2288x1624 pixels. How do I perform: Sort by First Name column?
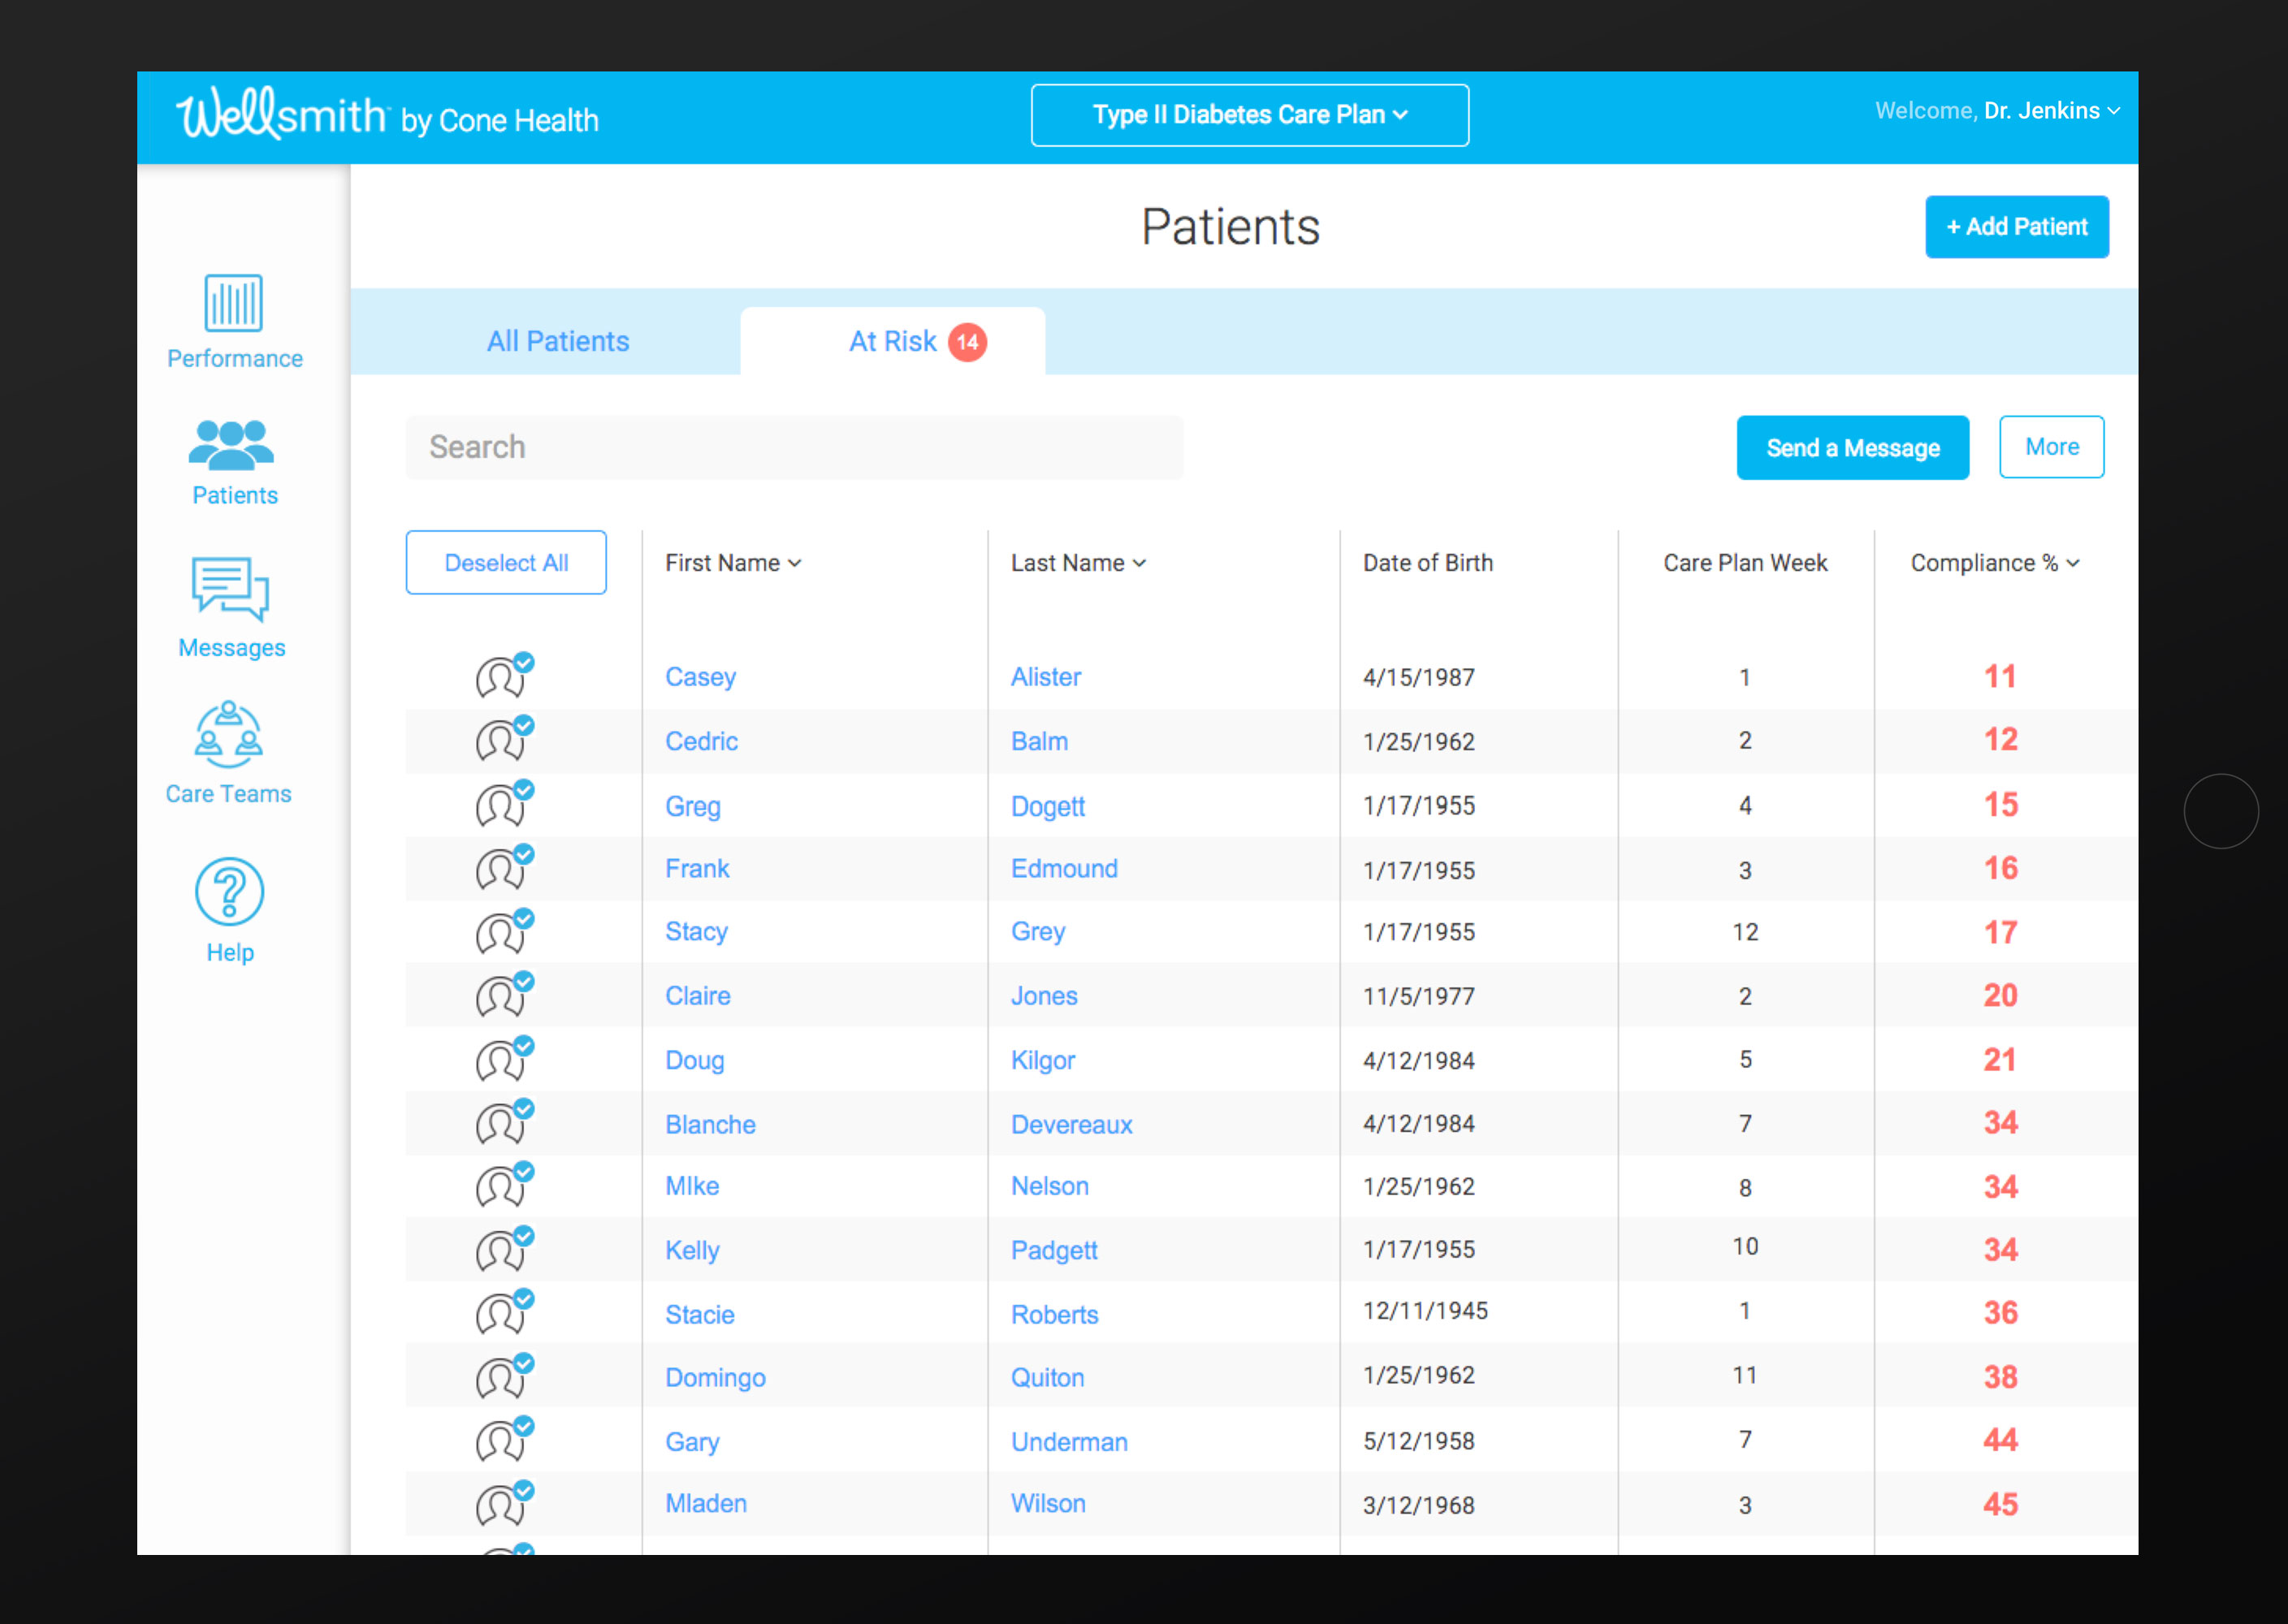coord(733,563)
